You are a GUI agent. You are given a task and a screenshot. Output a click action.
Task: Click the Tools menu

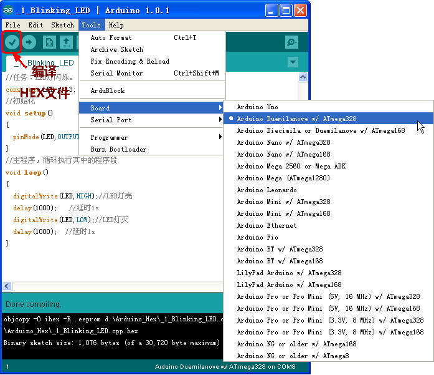[92, 25]
